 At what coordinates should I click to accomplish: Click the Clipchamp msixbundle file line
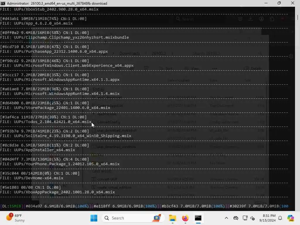[x=64, y=37]
